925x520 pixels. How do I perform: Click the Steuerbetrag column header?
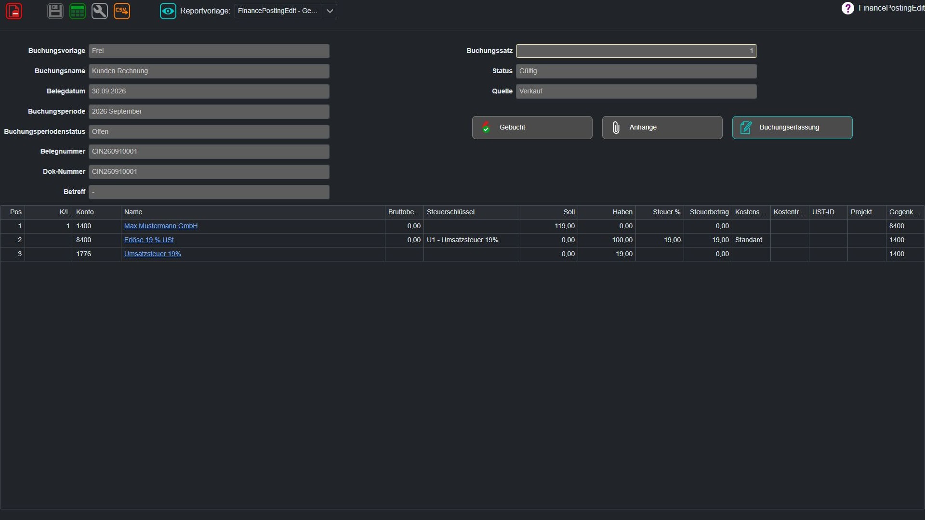point(708,212)
